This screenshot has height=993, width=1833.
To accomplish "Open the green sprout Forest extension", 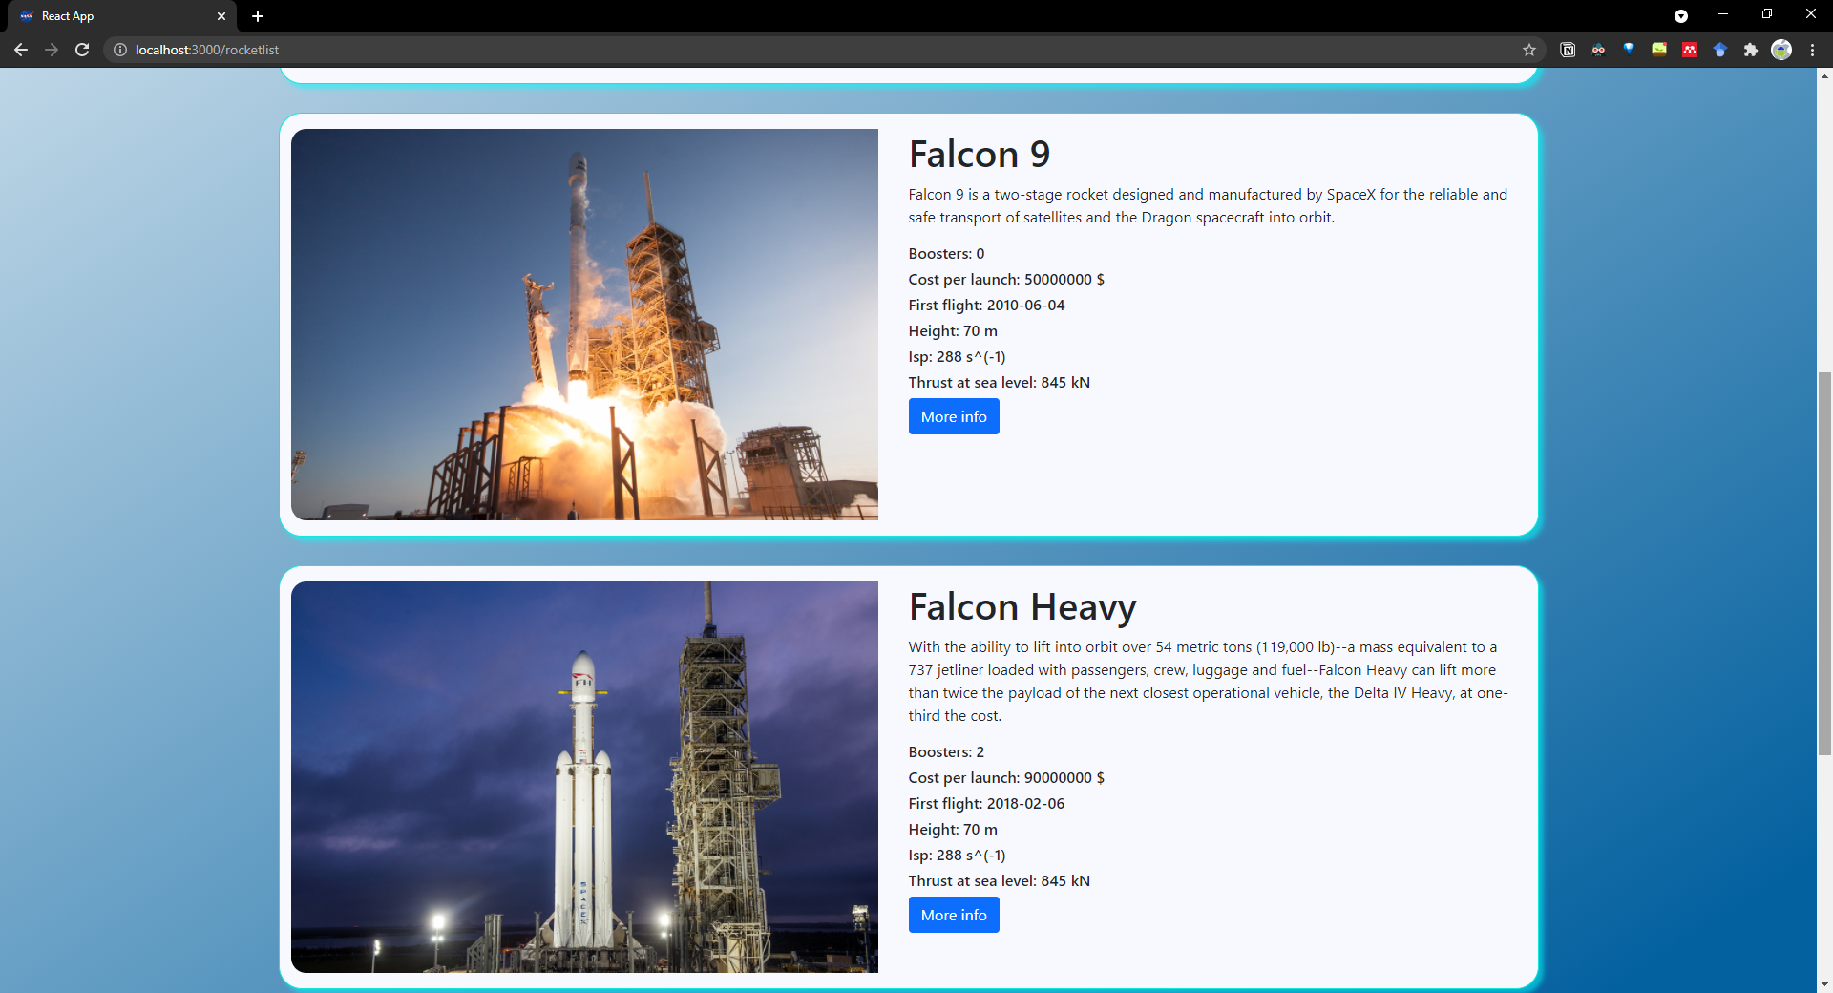I will 1659,50.
